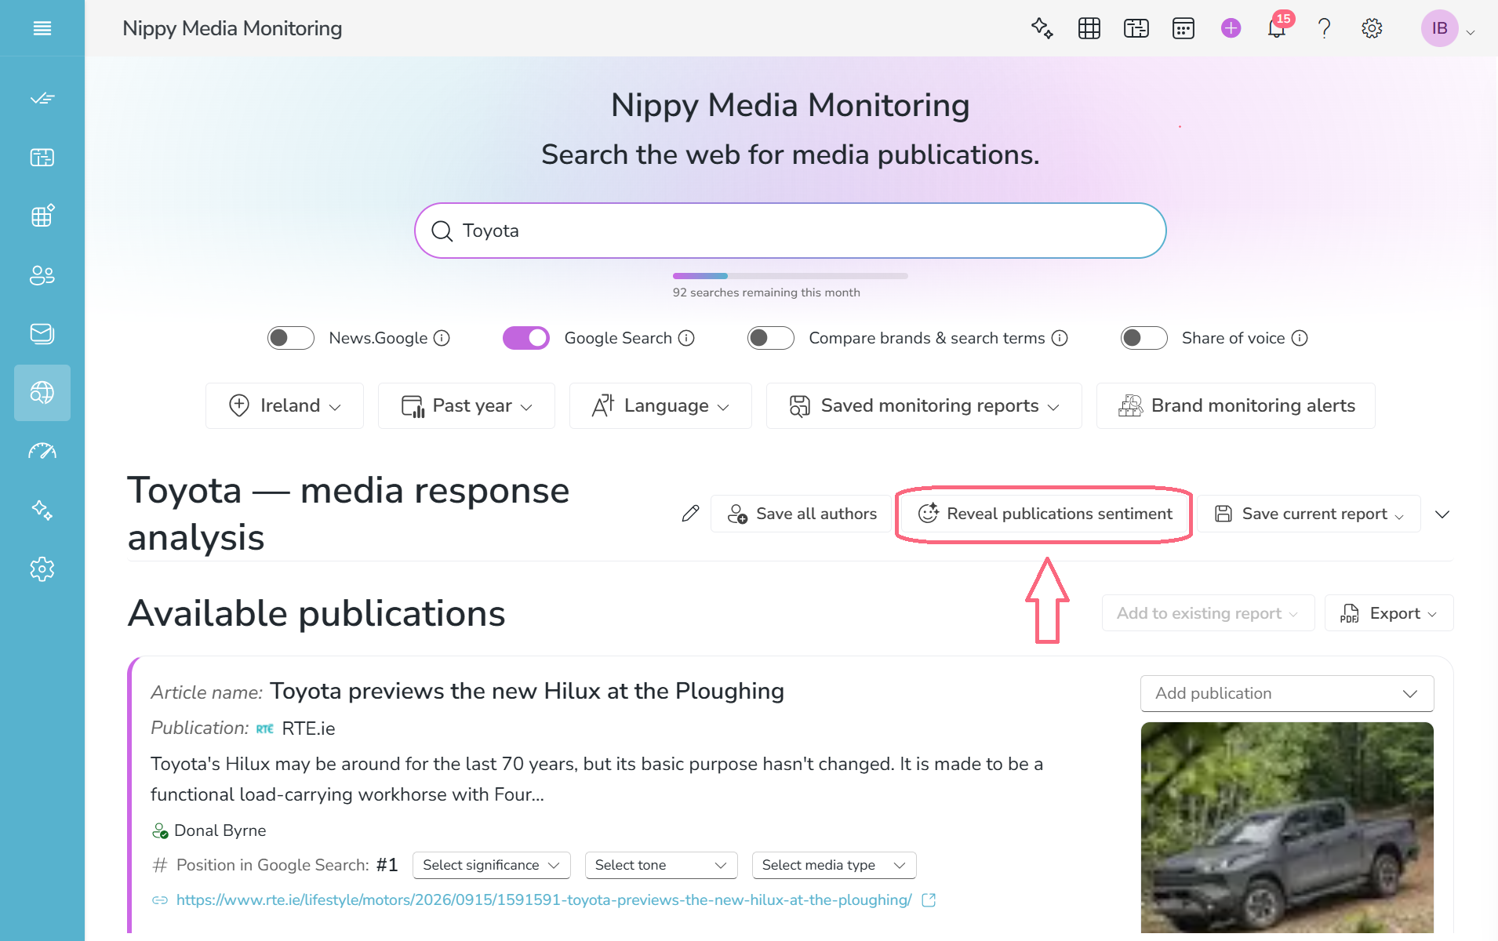Click the searches remaining progress bar
The width and height of the screenshot is (1498, 941).
pyautogui.click(x=790, y=276)
